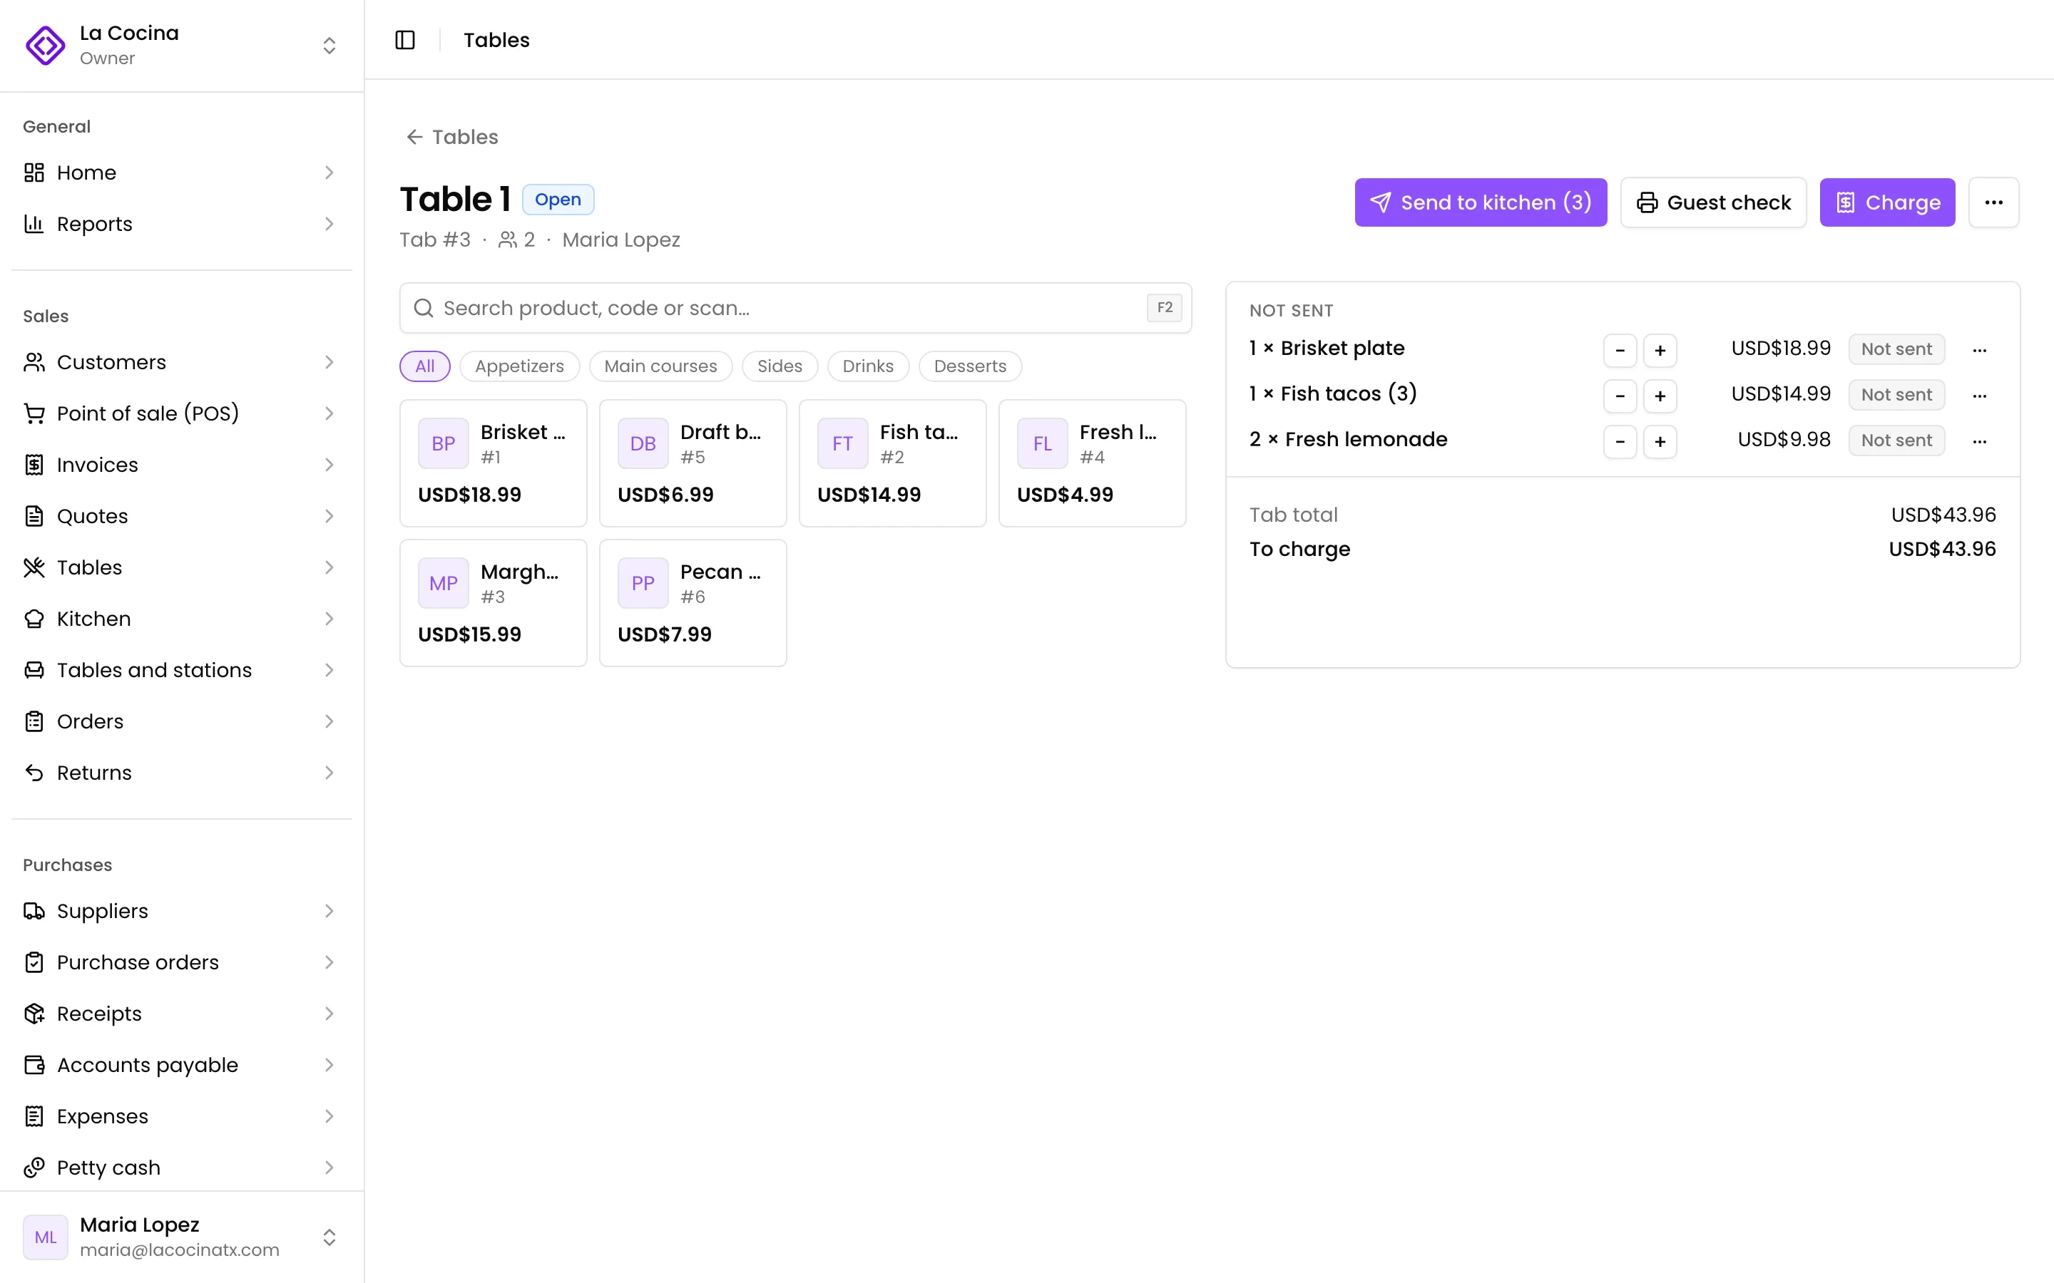Click the Tables and stations icon
The image size is (2054, 1283).
coord(34,670)
